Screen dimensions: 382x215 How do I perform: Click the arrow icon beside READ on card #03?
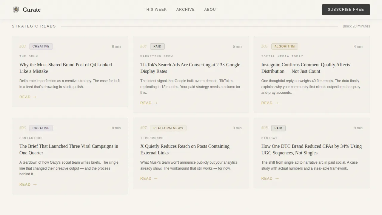(35, 97)
